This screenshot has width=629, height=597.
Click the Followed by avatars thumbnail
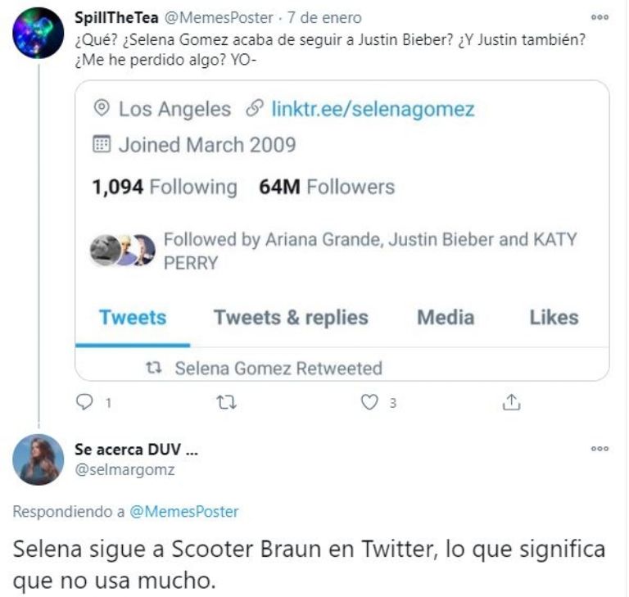pos(123,250)
